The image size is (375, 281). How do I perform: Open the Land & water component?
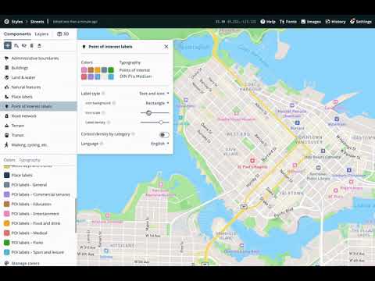tap(38, 77)
